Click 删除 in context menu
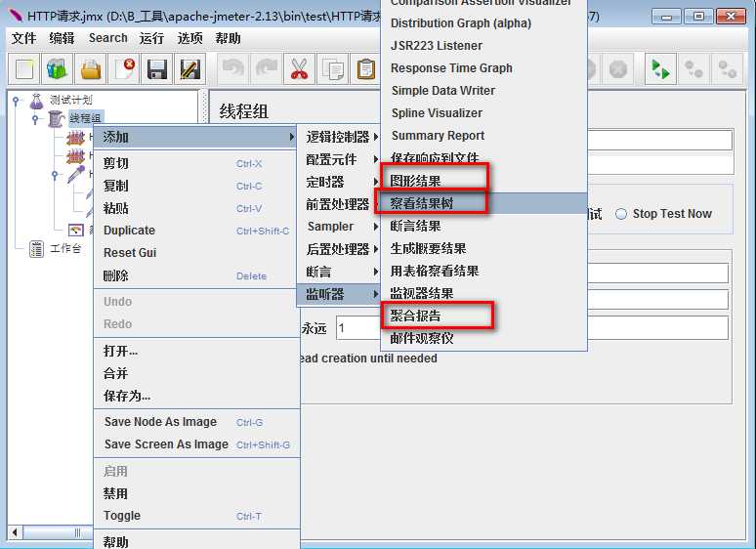The width and height of the screenshot is (756, 549). 196,275
